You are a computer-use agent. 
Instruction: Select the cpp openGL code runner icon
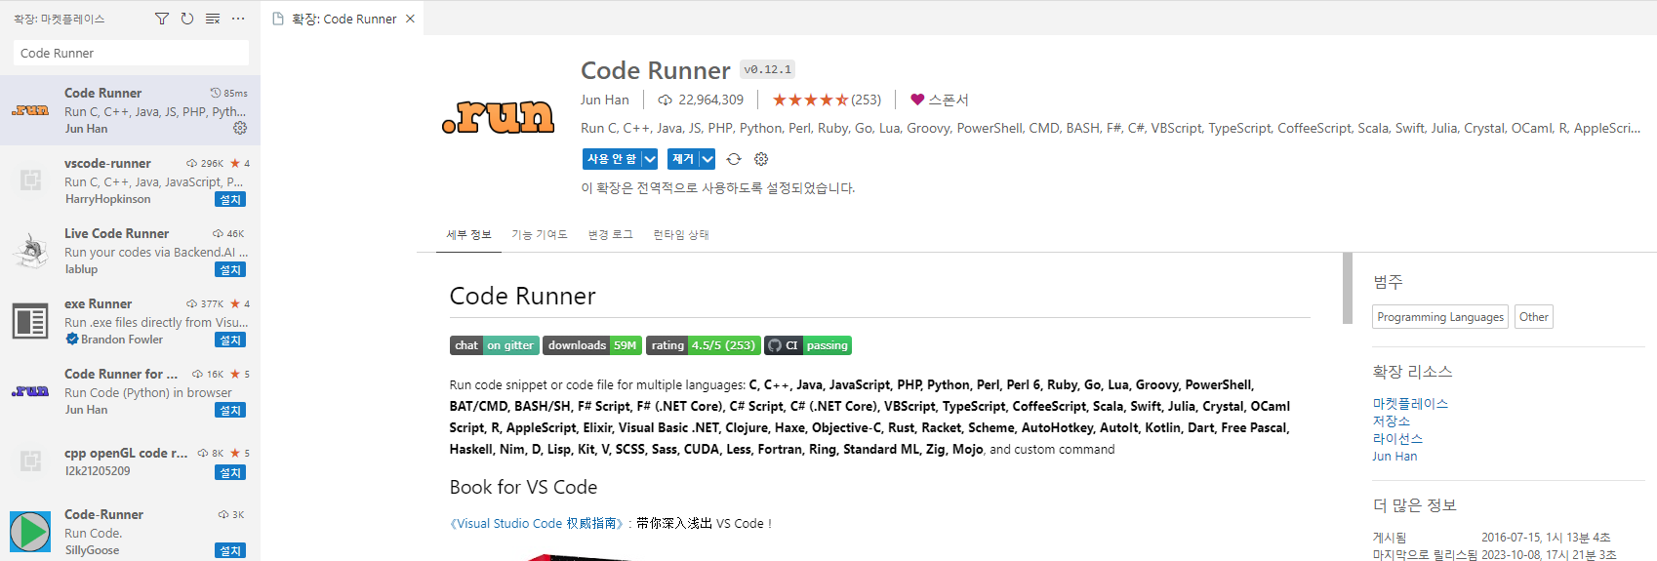click(x=30, y=461)
